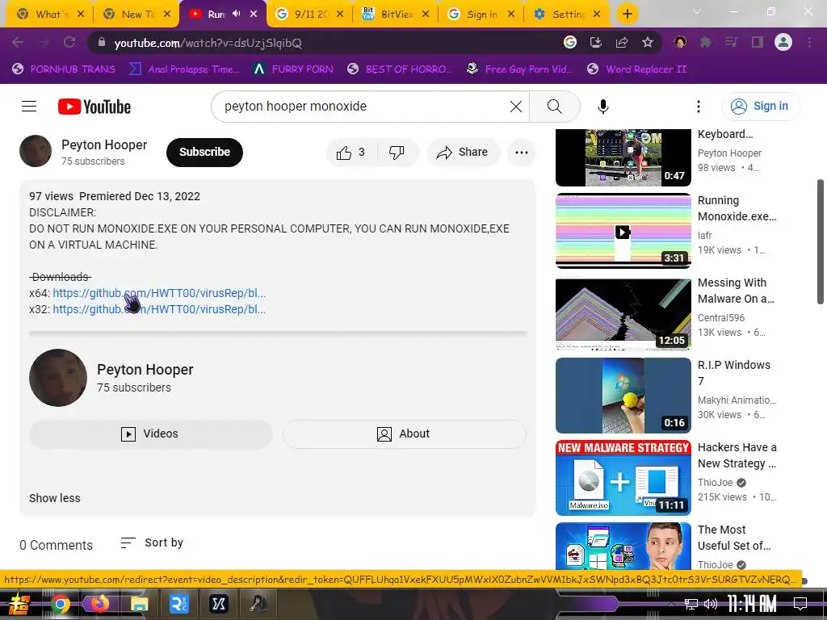Toggle the Chrome side panel

tap(758, 42)
